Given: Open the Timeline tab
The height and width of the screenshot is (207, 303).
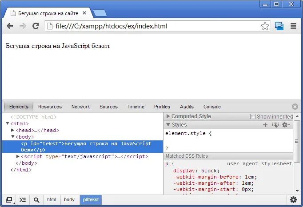Looking at the screenshot, I should point(136,107).
